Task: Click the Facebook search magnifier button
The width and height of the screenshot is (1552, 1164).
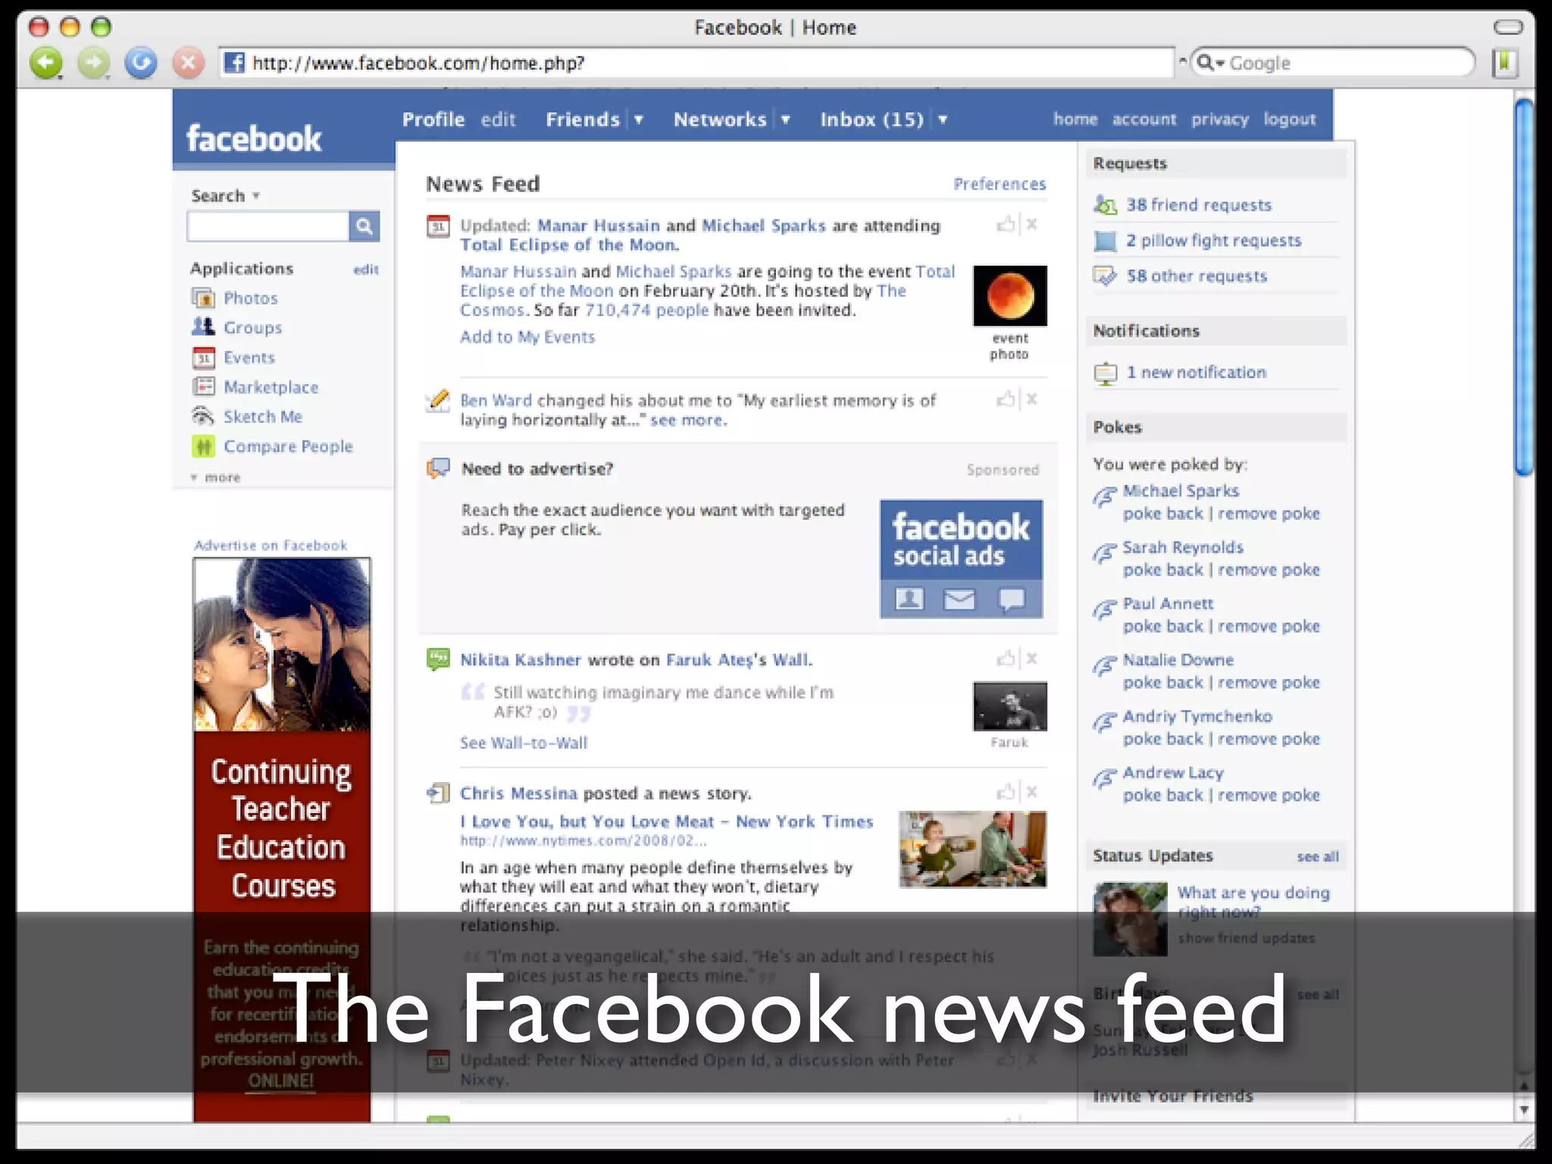Action: [x=364, y=226]
